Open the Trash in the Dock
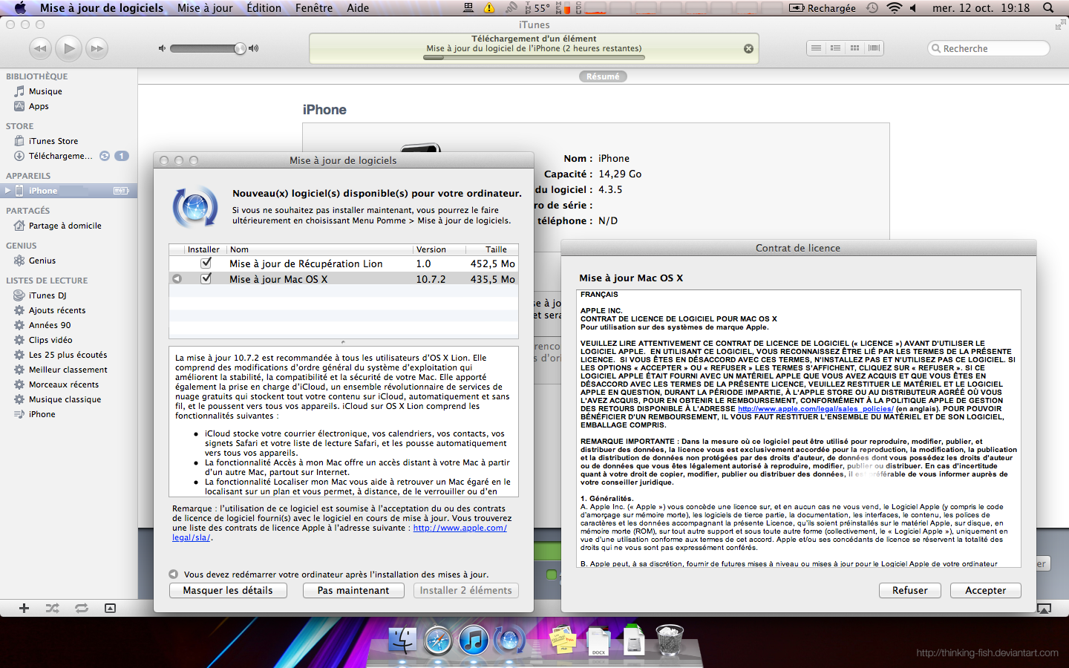This screenshot has height=668, width=1069. click(670, 639)
